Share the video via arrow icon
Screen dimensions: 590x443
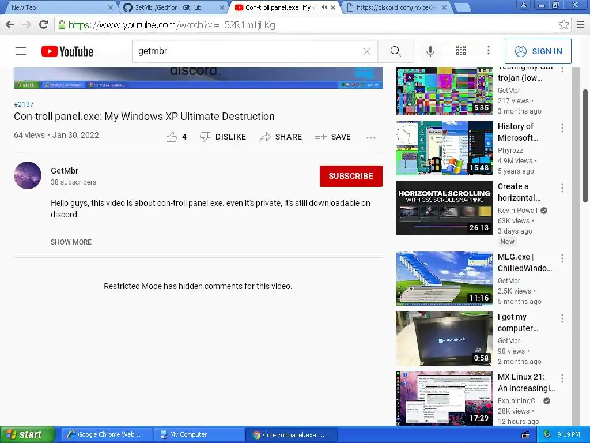(265, 137)
